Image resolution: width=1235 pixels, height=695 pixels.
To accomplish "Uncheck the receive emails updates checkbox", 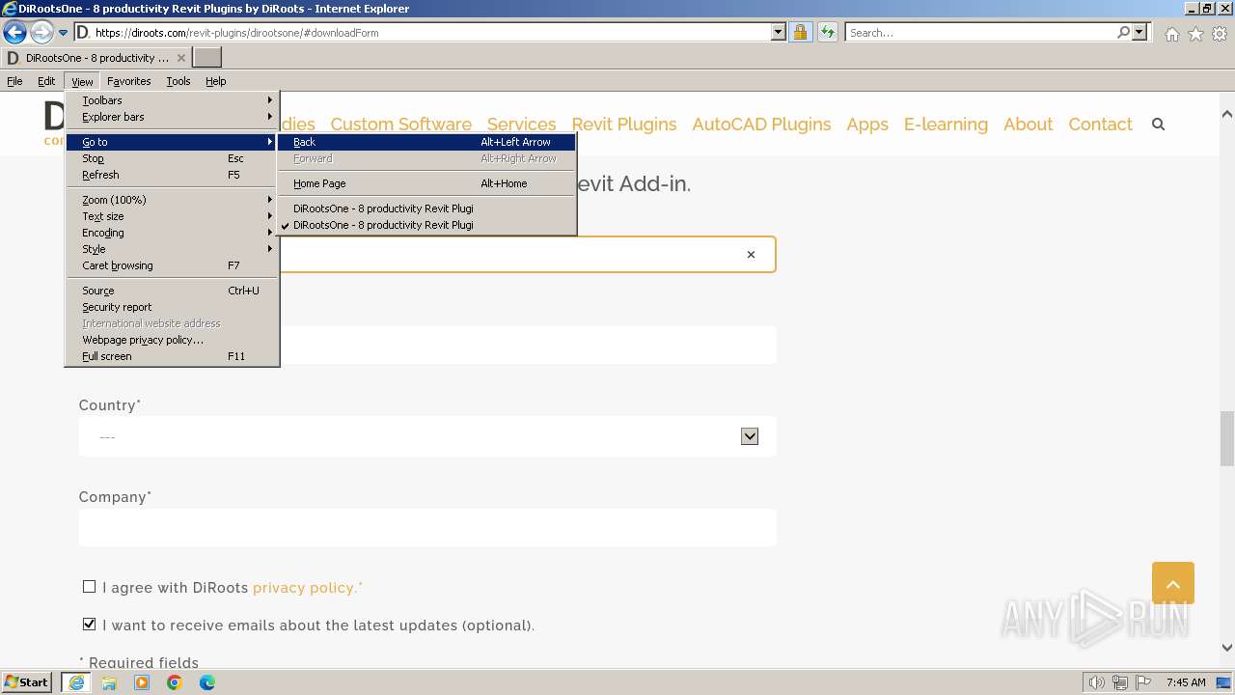I will (x=90, y=625).
